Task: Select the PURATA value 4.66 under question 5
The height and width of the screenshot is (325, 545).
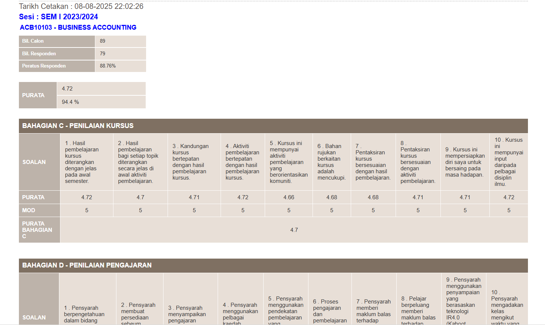Action: [289, 197]
